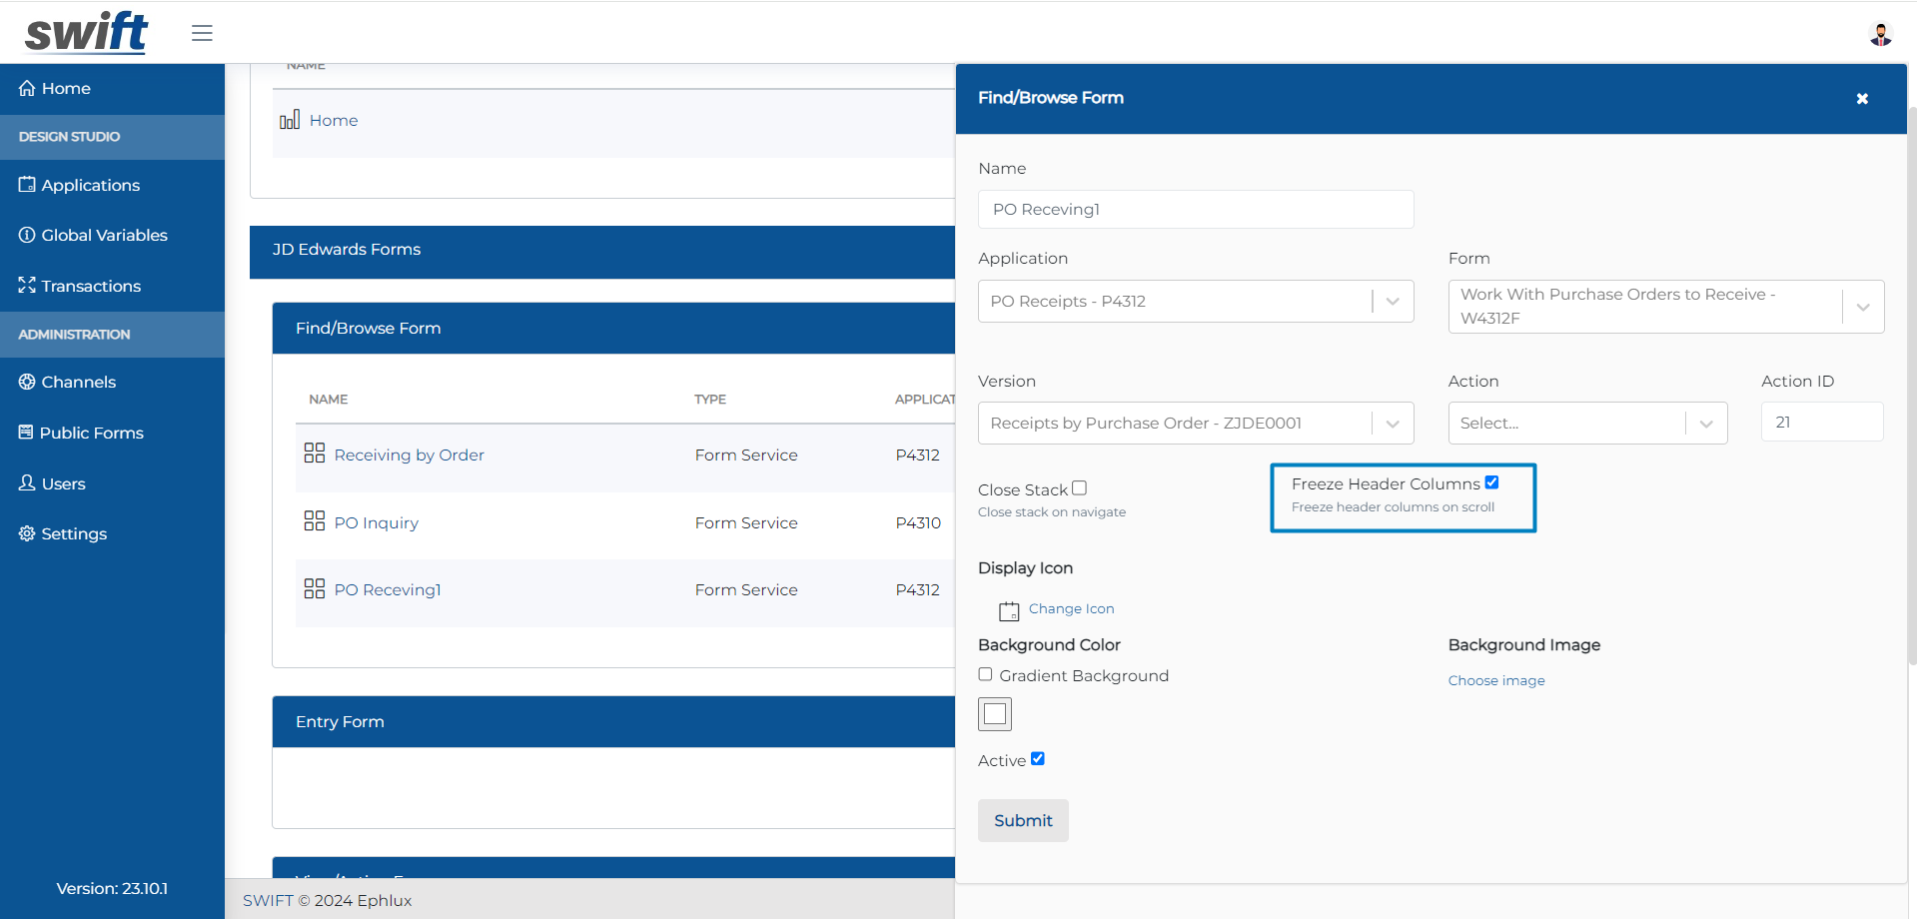
Task: Click Form Service in Receiving by Order row
Action: pos(746,456)
